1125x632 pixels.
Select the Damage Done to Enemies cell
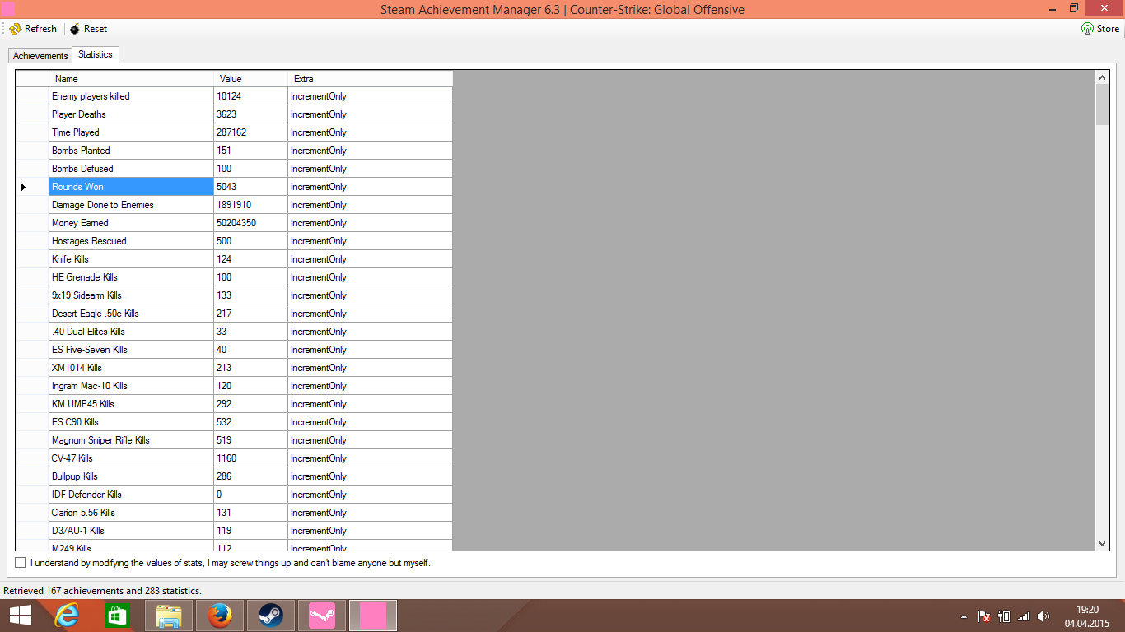coord(132,205)
